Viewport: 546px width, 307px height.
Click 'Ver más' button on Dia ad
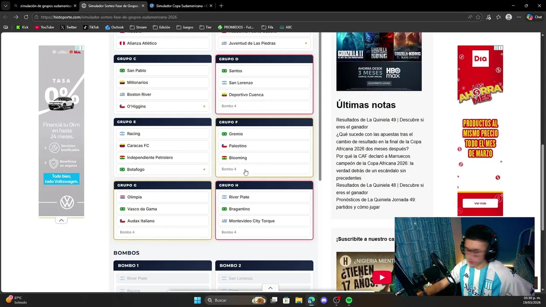click(x=480, y=203)
